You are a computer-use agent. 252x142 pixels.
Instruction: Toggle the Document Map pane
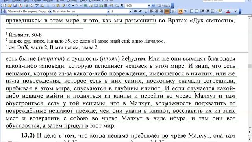tap(117, 6)
